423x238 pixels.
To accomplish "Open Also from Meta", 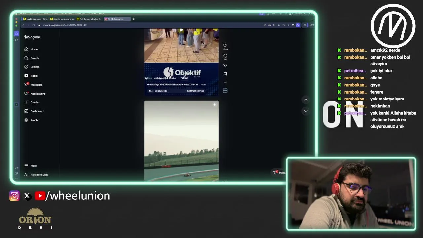I will 36,175.
